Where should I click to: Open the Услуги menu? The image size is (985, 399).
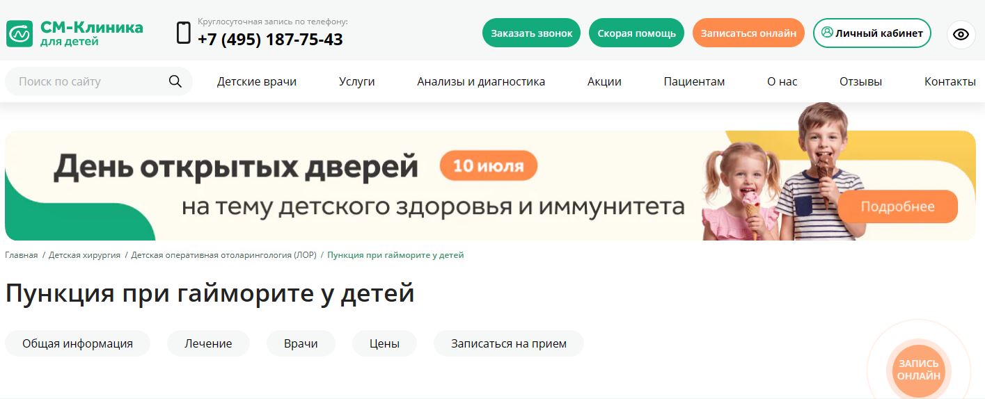(357, 81)
